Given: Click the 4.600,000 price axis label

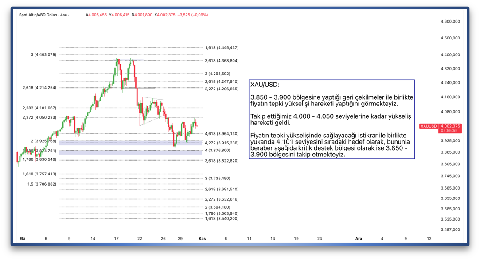Looking at the screenshot, I should coord(449,21).
